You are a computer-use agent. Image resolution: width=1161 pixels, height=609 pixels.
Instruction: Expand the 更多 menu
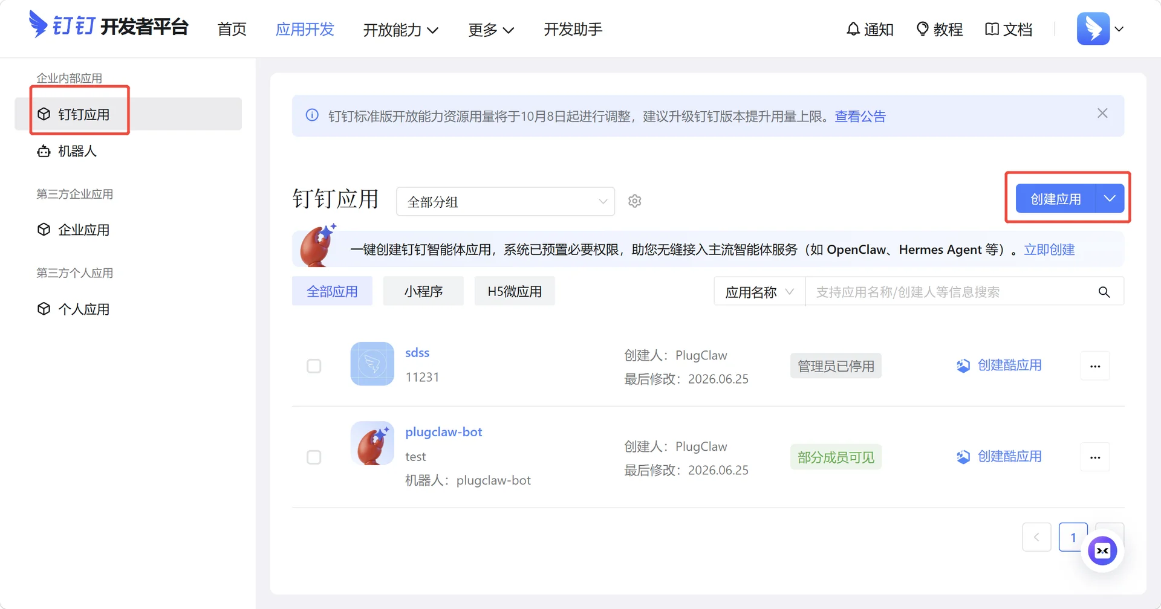[491, 30]
